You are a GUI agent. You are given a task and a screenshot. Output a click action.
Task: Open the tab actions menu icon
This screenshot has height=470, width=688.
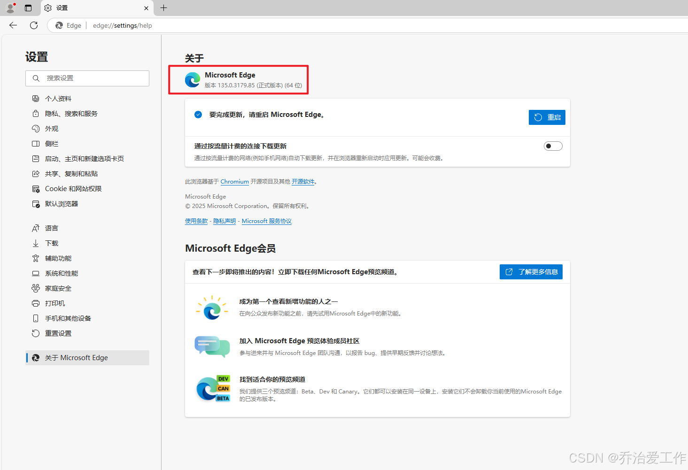28,8
